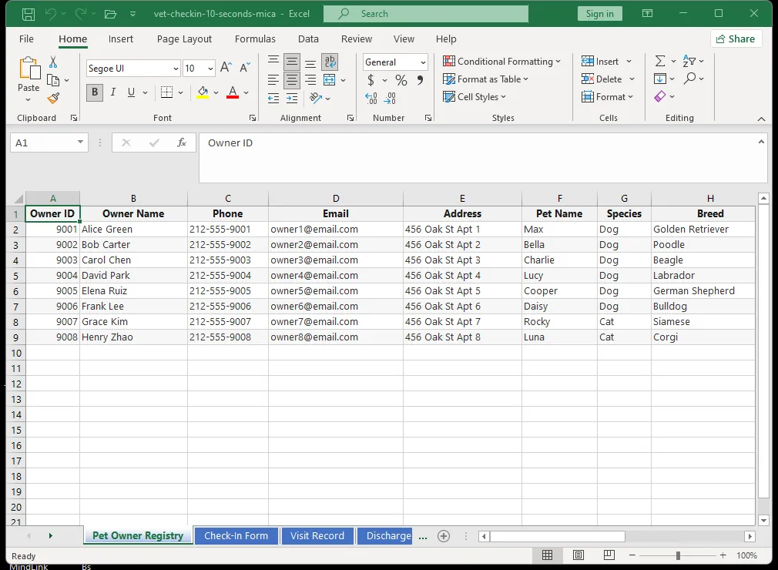Viewport: 778px width, 570px height.
Task: Switch to Page Break Preview view
Action: (609, 555)
